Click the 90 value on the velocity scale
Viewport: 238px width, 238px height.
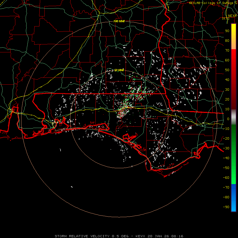pyautogui.click(x=227, y=31)
